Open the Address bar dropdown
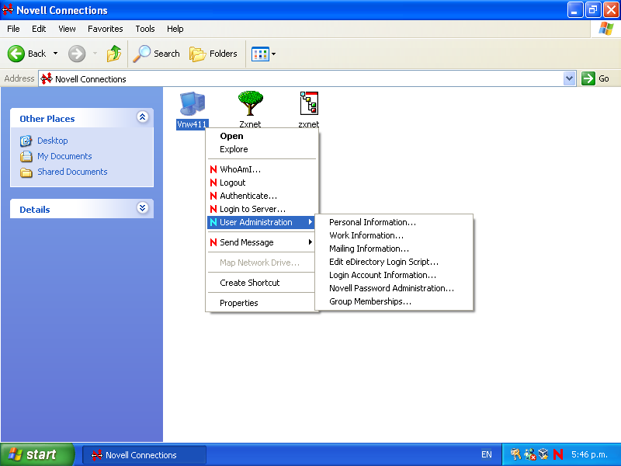This screenshot has width=621, height=466. tap(569, 78)
